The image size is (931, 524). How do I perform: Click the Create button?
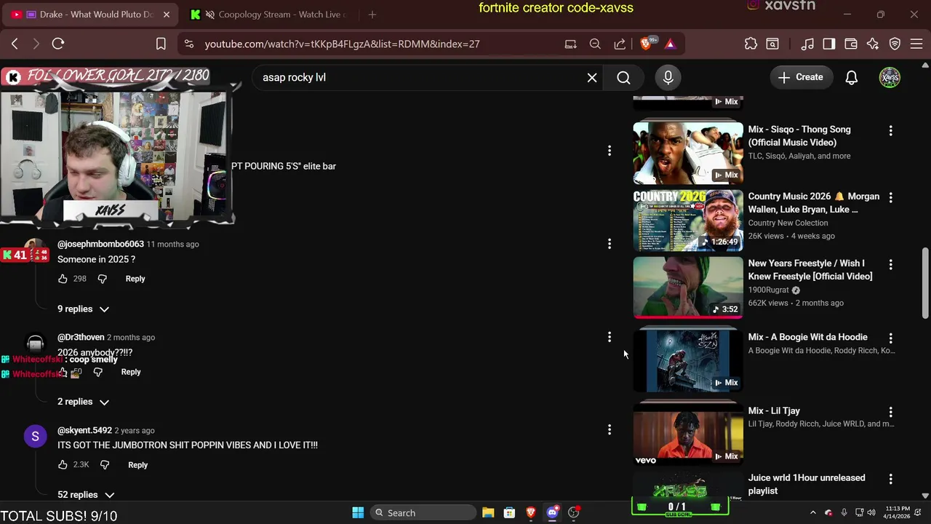coord(801,77)
